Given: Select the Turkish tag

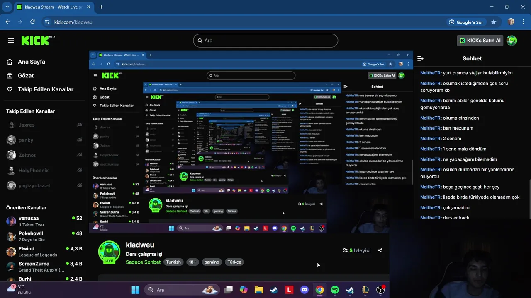Looking at the screenshot, I should point(173,262).
